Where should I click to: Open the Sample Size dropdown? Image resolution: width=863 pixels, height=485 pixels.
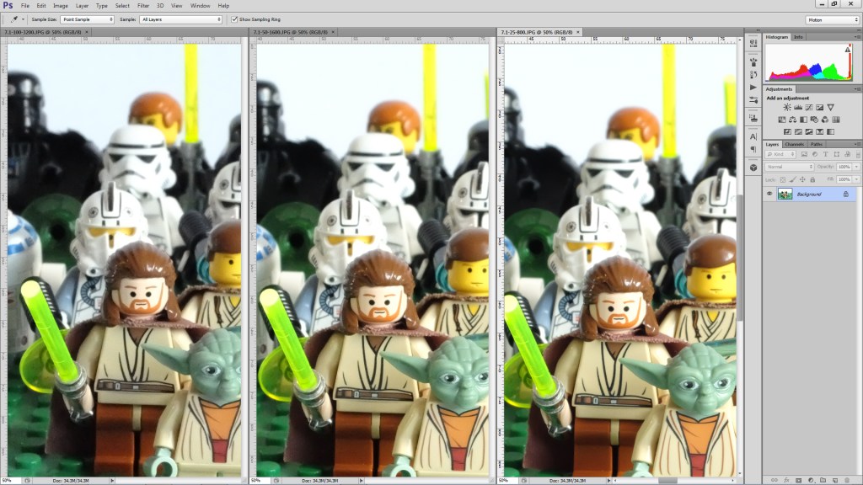click(87, 19)
